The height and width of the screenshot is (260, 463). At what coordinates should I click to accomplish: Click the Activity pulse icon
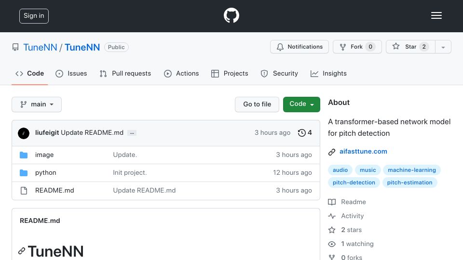point(332,216)
